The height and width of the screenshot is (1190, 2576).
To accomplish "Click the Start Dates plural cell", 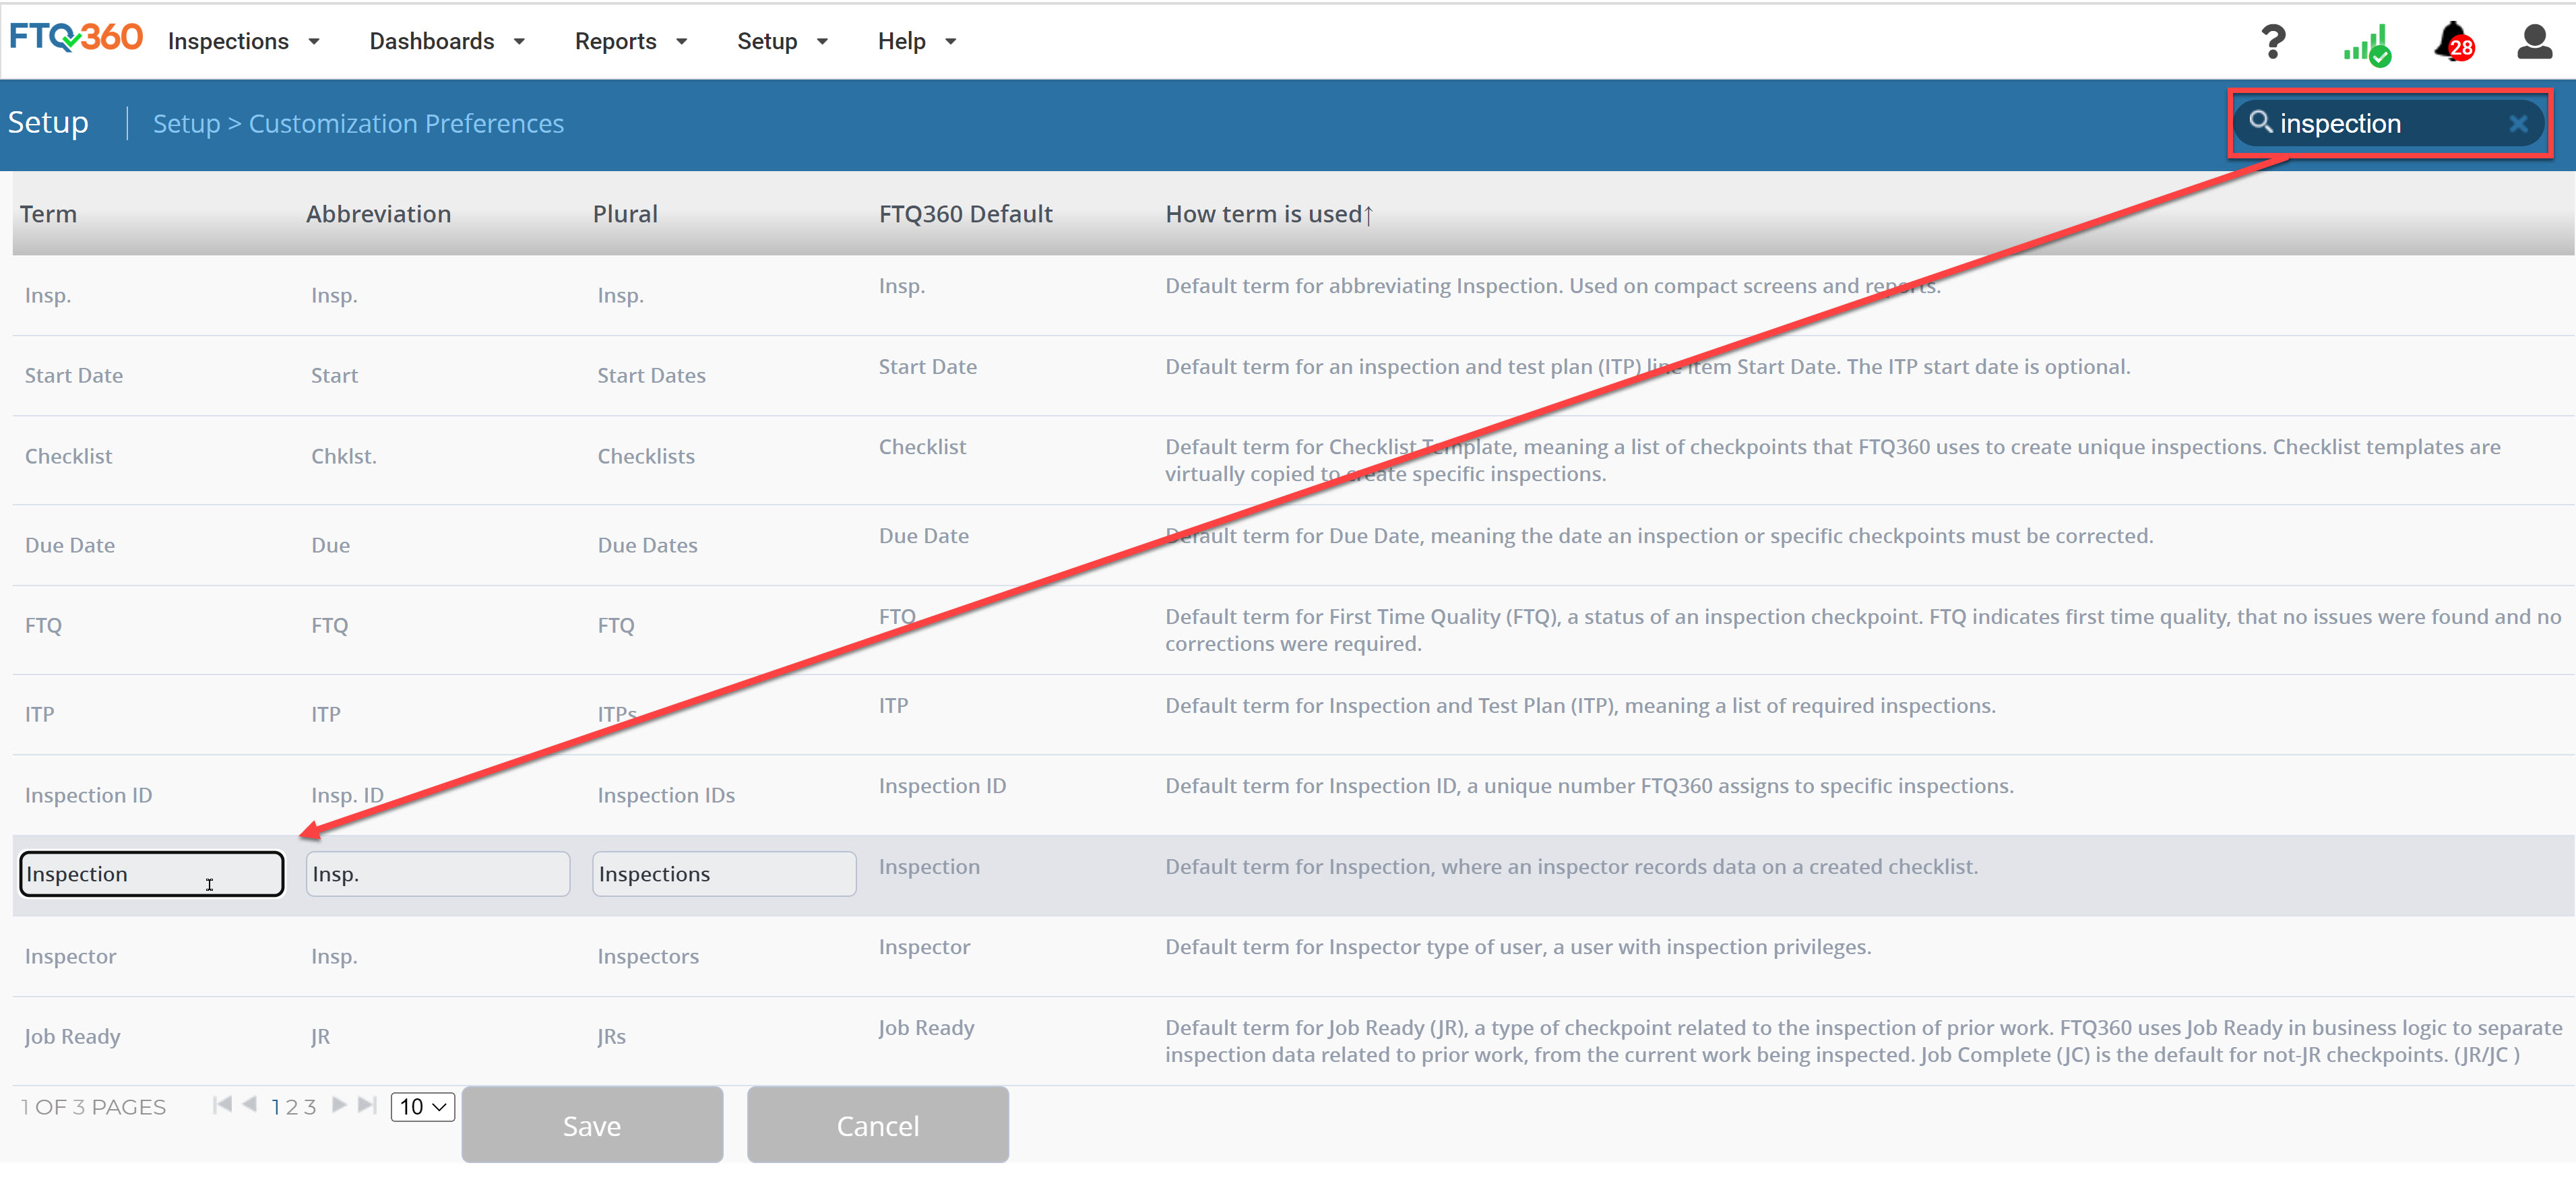I will tap(651, 375).
